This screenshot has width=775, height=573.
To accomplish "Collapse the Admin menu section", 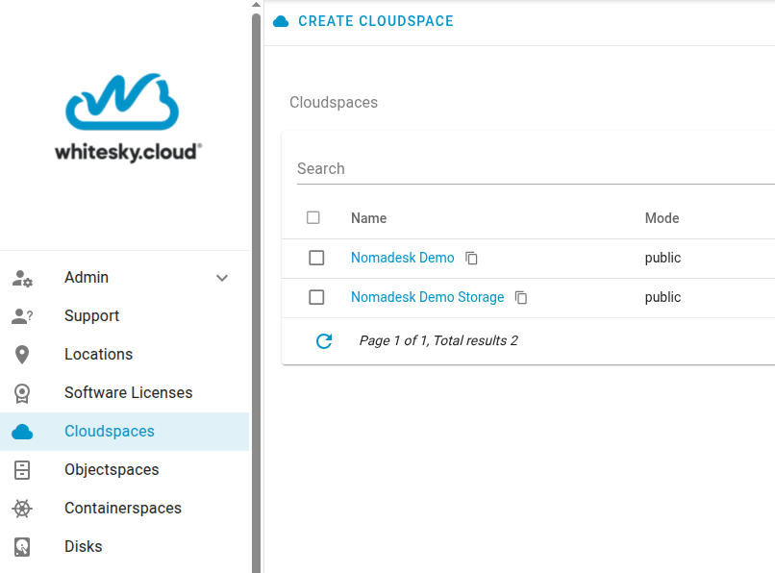I will [222, 277].
